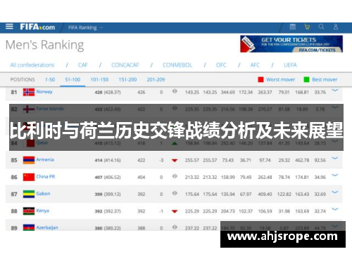
Task: Click the Get Your Tickets banner
Action: (x=291, y=44)
